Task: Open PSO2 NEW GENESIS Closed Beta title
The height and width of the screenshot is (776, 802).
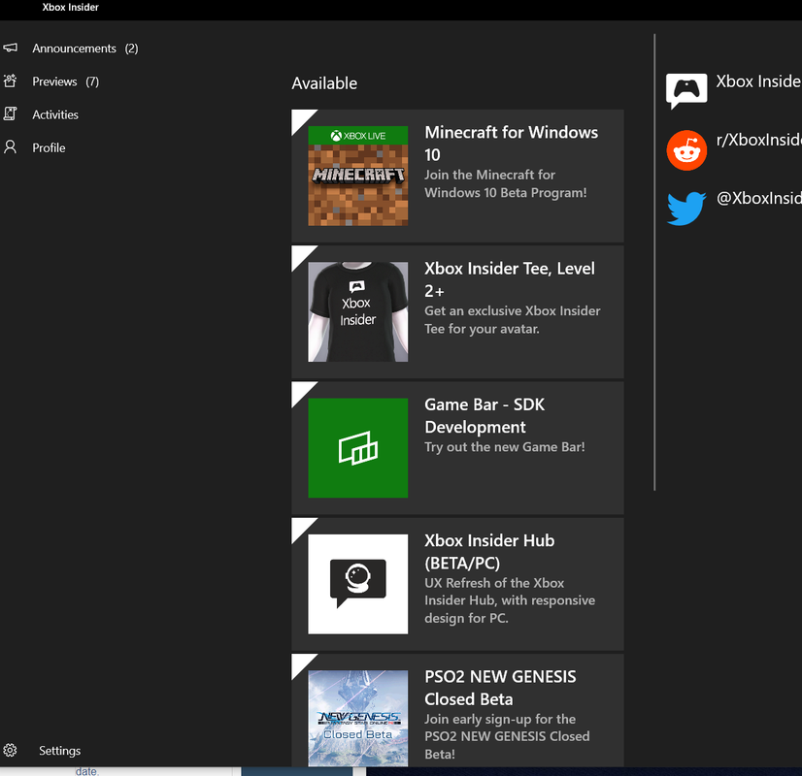Action: tap(500, 688)
